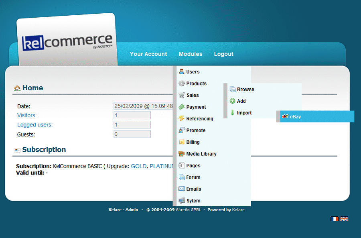Click the Logout link
This screenshot has height=238, width=361.
(223, 54)
